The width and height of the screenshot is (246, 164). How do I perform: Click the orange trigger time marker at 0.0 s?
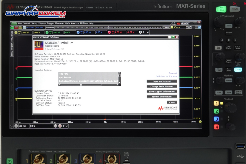click(x=105, y=119)
